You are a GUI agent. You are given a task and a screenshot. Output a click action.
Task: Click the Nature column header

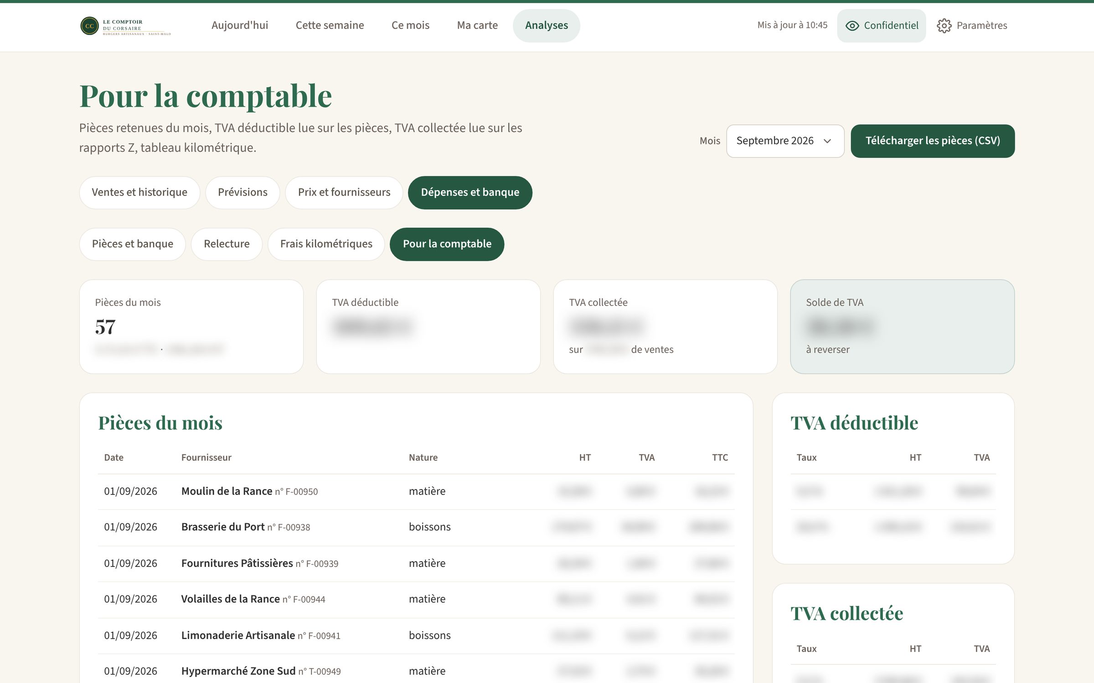(x=423, y=457)
